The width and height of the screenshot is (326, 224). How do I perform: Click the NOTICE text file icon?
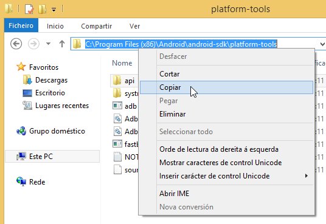click(117, 157)
